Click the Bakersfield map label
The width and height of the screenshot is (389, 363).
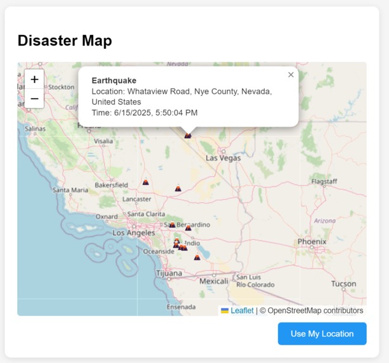pos(112,185)
